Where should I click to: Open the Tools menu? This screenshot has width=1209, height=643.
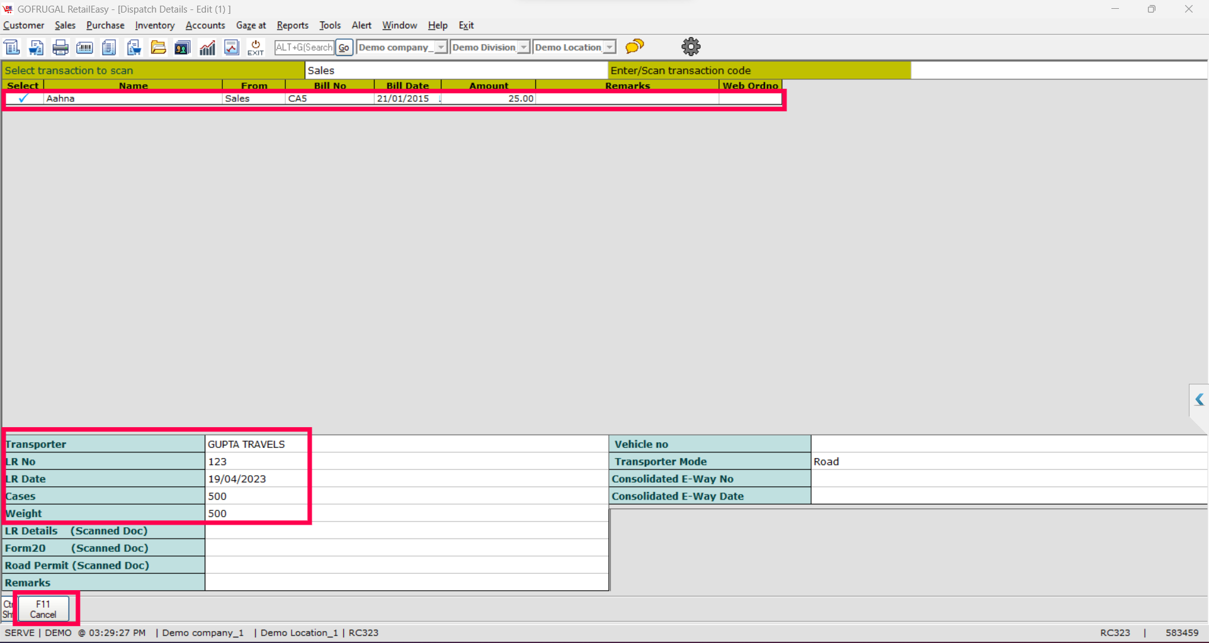pos(330,25)
